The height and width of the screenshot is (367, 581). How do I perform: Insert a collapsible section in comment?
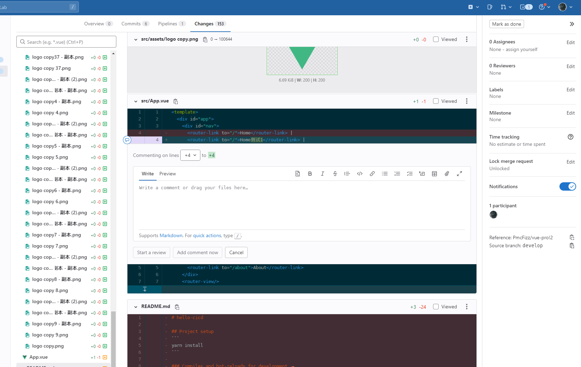point(422,174)
